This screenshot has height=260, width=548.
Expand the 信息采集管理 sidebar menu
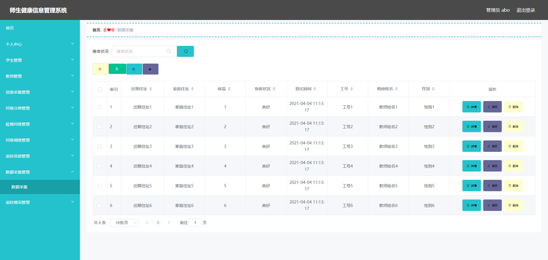pos(40,92)
